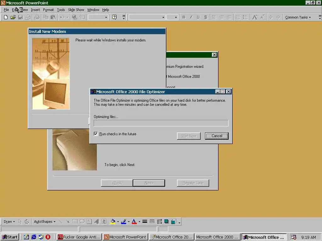322x241 pixels.
Task: Open the Slide Show menu
Action: tap(76, 10)
